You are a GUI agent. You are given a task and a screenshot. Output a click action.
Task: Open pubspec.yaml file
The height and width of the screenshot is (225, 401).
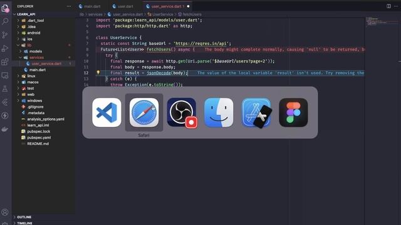(39, 137)
